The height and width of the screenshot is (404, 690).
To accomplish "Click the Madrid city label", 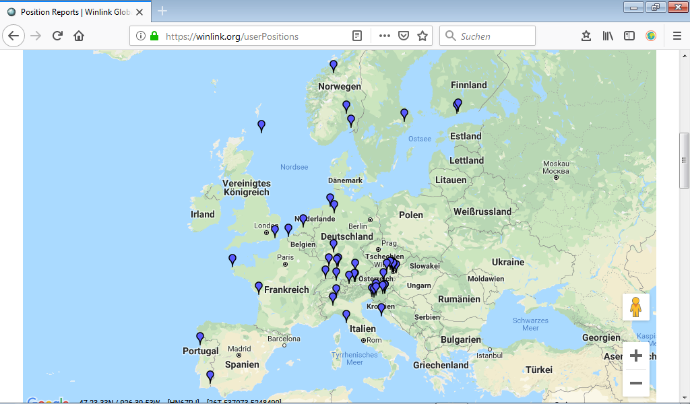I will 239,349.
